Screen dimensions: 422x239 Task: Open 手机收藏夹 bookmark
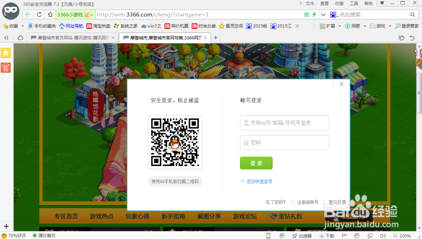pos(42,26)
